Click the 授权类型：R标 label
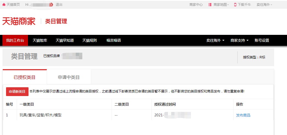 (x=254, y=57)
